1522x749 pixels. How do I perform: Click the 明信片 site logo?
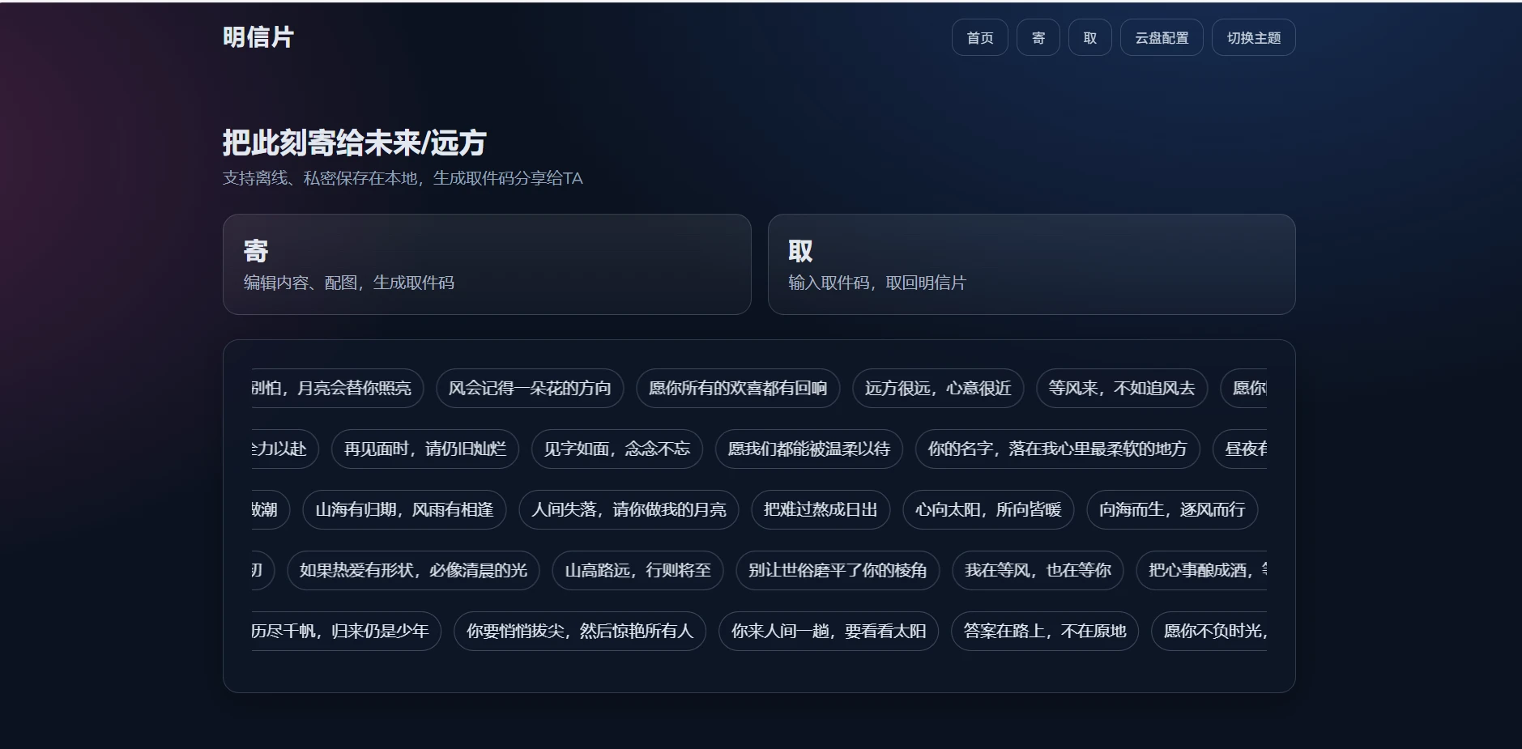[x=258, y=37]
